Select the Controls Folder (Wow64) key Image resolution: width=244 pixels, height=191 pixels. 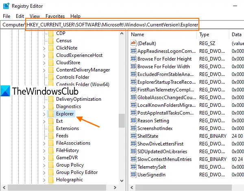(83, 84)
